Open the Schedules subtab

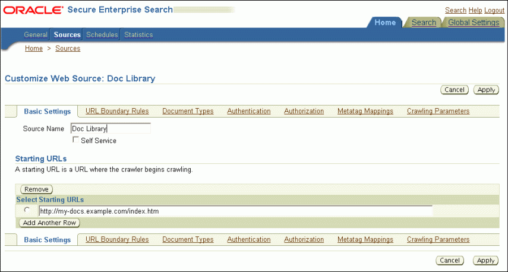[102, 34]
